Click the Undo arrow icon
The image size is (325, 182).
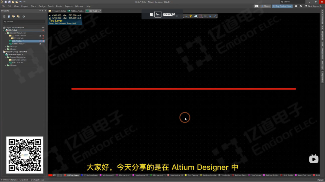(21, 2)
